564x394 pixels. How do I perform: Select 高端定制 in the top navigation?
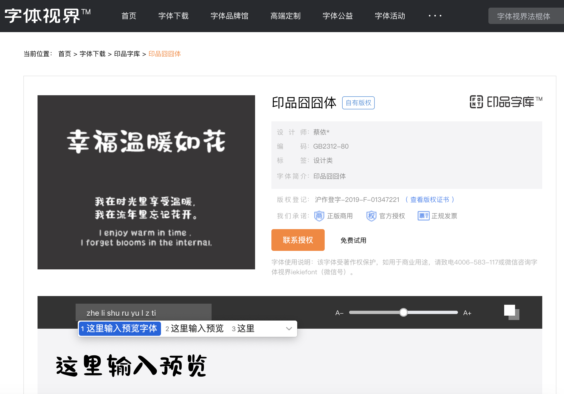pos(286,16)
